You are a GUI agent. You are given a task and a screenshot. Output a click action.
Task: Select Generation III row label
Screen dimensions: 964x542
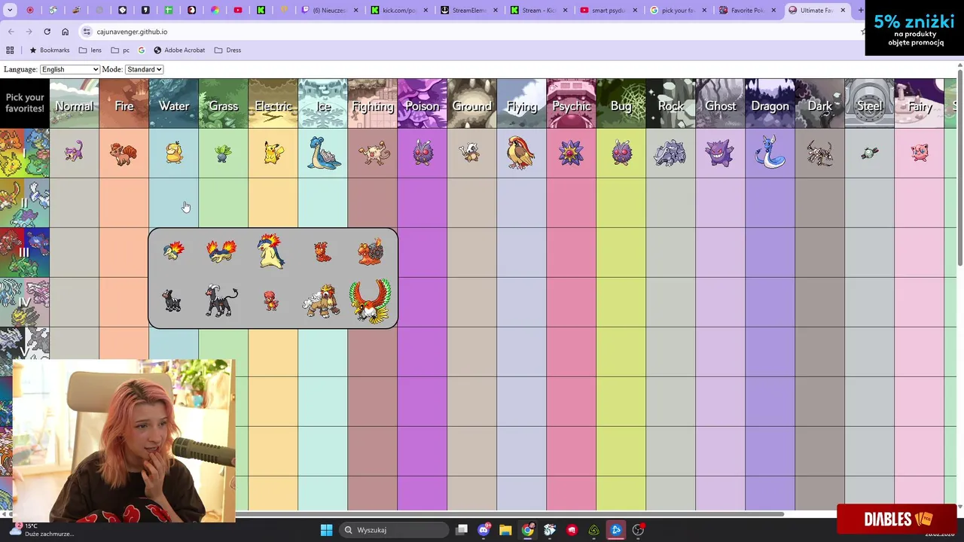click(x=25, y=252)
